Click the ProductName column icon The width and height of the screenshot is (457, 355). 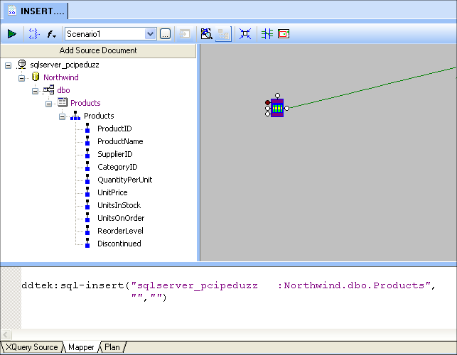click(87, 141)
